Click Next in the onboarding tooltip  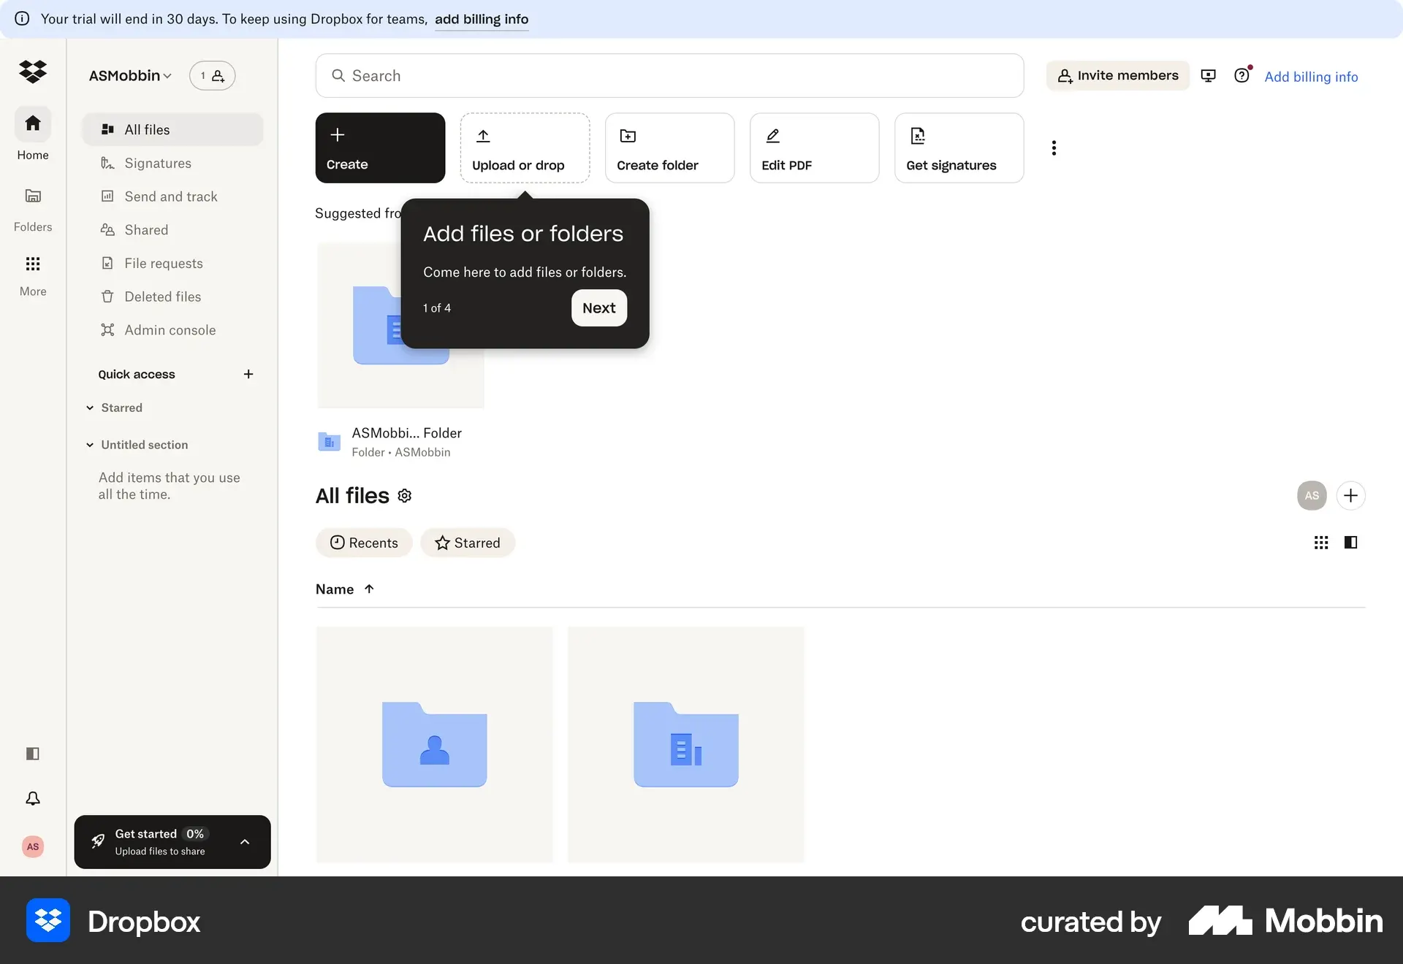pyautogui.click(x=598, y=308)
